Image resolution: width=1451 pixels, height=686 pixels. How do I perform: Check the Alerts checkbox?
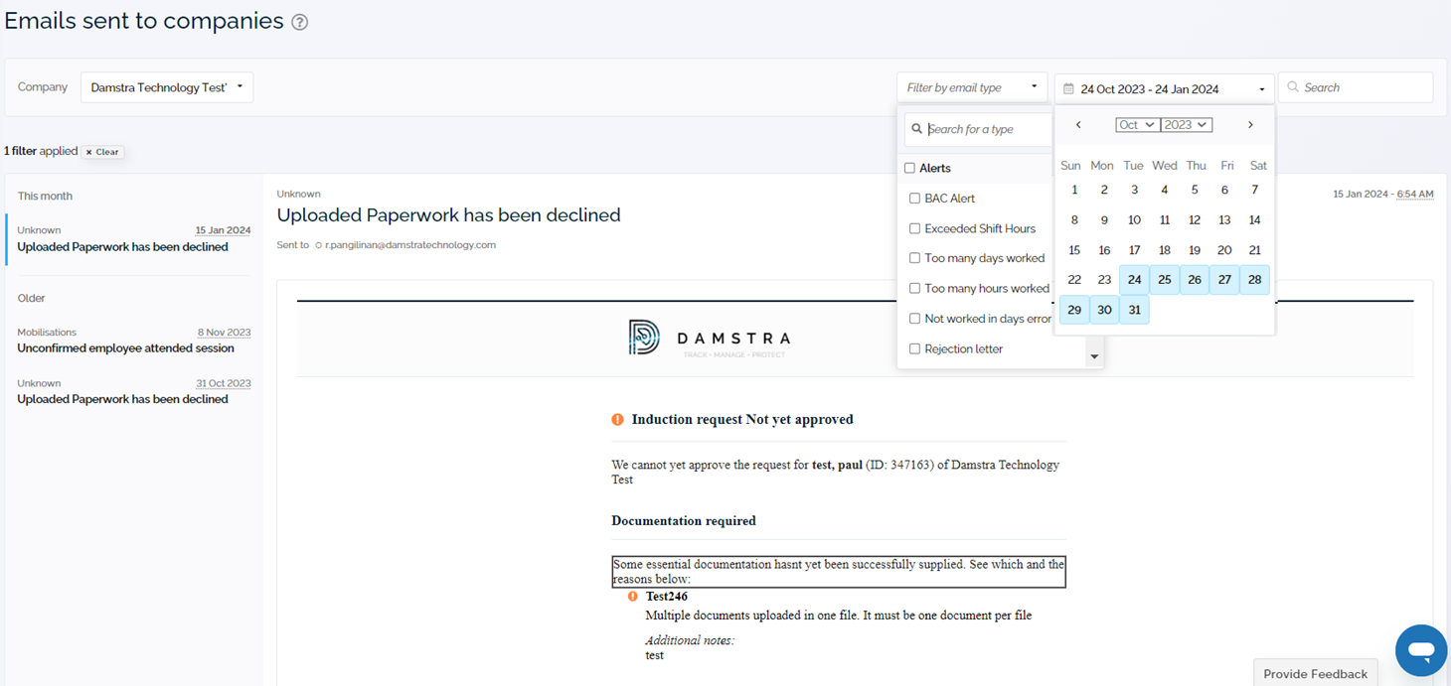910,168
